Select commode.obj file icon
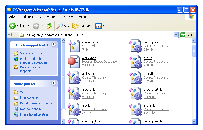Screen dimensions: 203x130 coord(74,46)
